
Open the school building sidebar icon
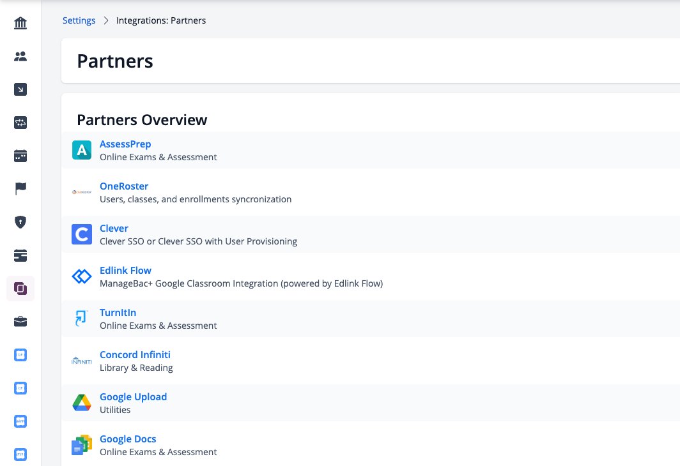20,23
